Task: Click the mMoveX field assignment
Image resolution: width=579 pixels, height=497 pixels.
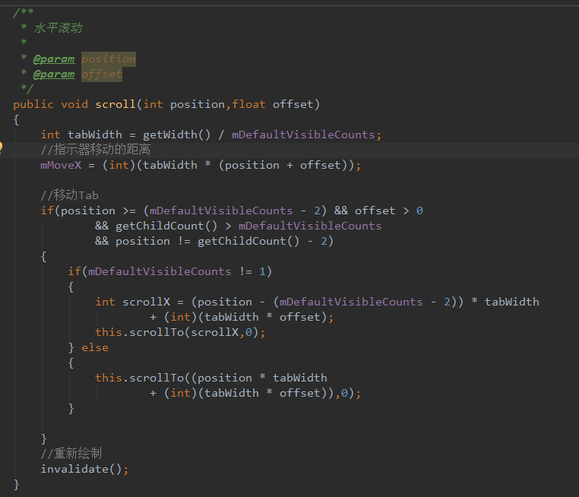Action: (x=61, y=165)
